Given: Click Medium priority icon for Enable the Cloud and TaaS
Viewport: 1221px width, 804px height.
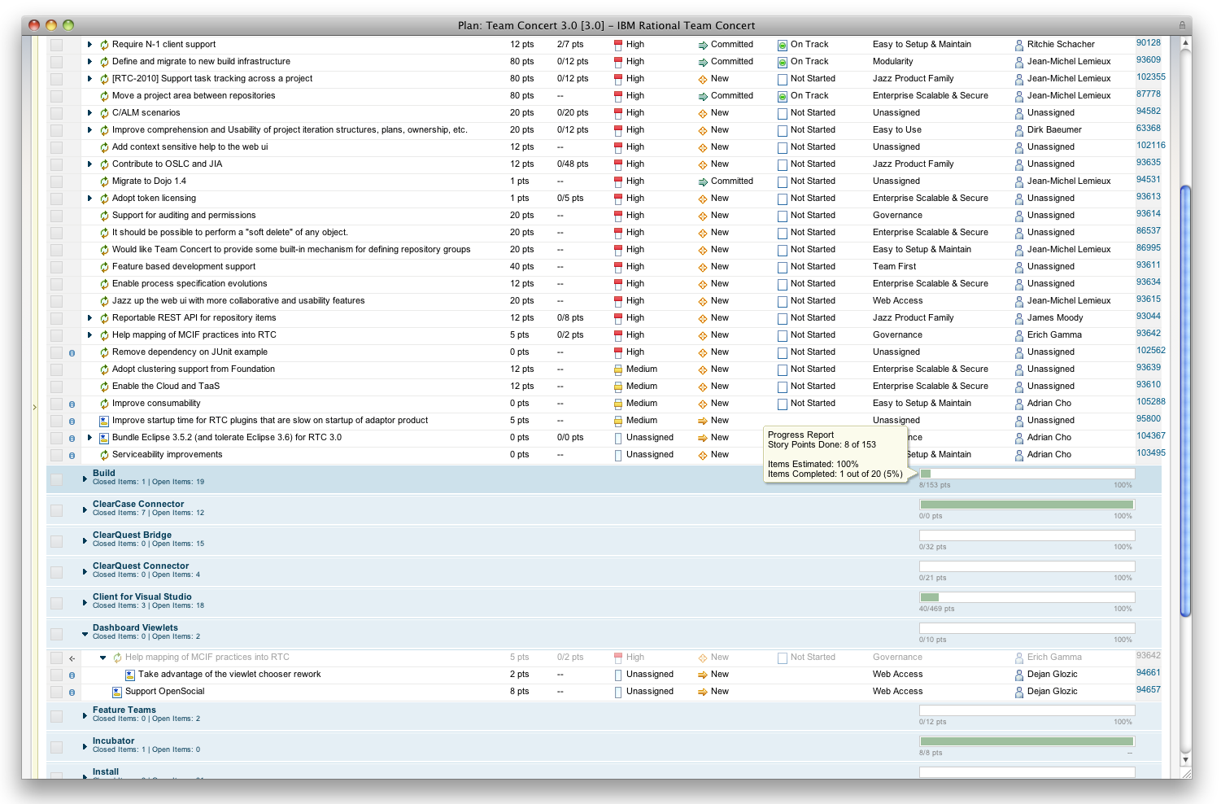Looking at the screenshot, I should click(618, 387).
